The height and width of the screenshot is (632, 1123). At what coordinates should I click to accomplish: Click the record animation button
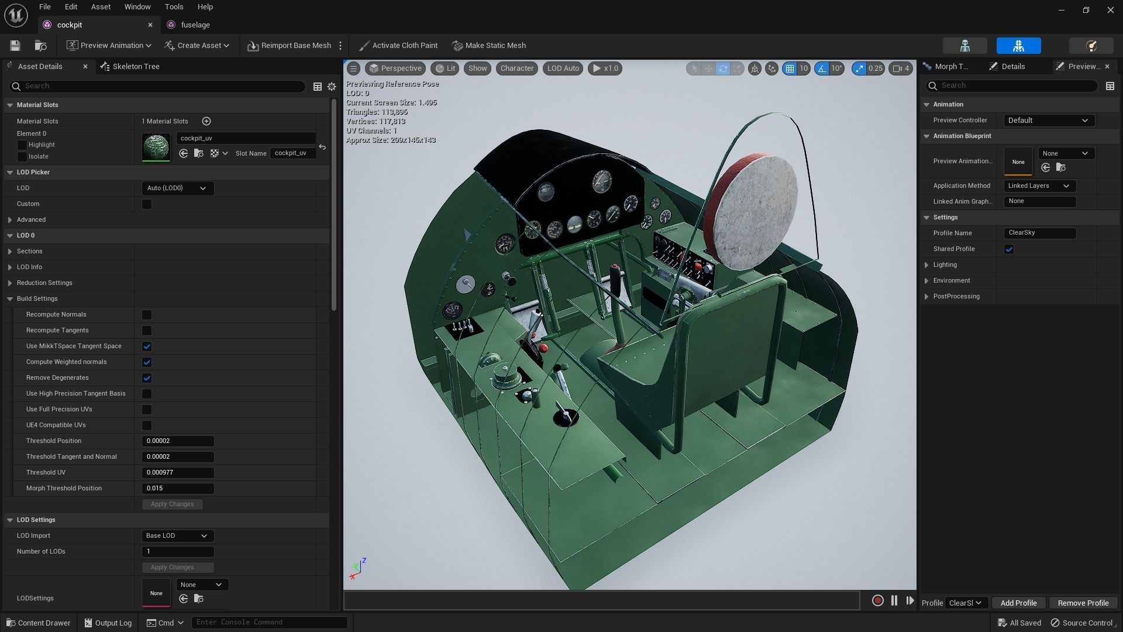pyautogui.click(x=877, y=600)
